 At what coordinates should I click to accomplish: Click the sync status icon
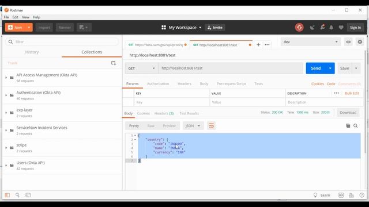tap(299, 28)
